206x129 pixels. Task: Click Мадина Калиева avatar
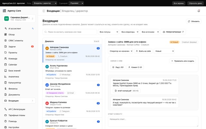pyautogui.click(x=47, y=103)
